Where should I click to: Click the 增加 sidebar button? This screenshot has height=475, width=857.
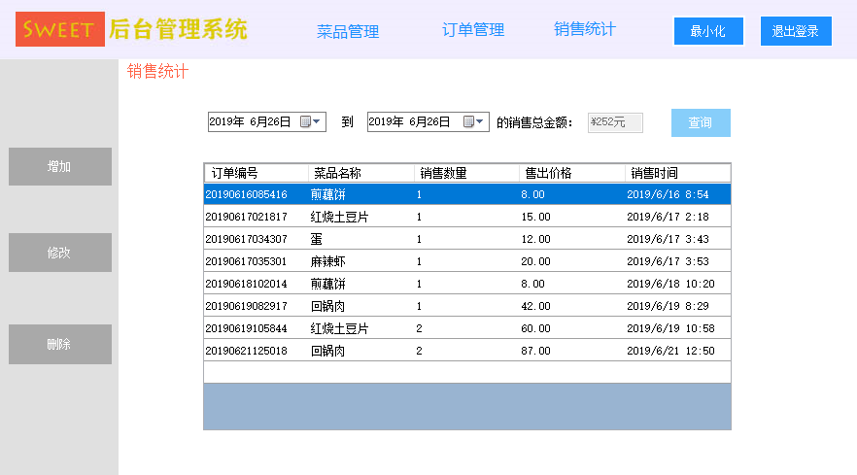coord(60,166)
